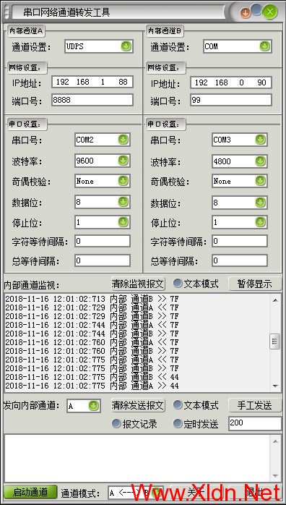Open channel A 数据位 dropdown
286x505 pixels.
[x=102, y=202]
